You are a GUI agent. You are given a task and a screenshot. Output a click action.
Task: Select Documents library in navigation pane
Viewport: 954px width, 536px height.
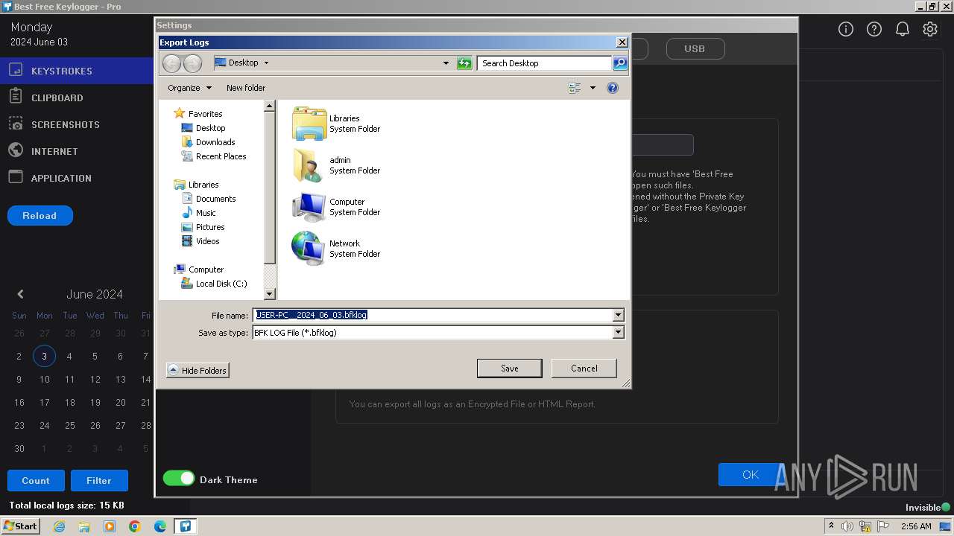215,199
